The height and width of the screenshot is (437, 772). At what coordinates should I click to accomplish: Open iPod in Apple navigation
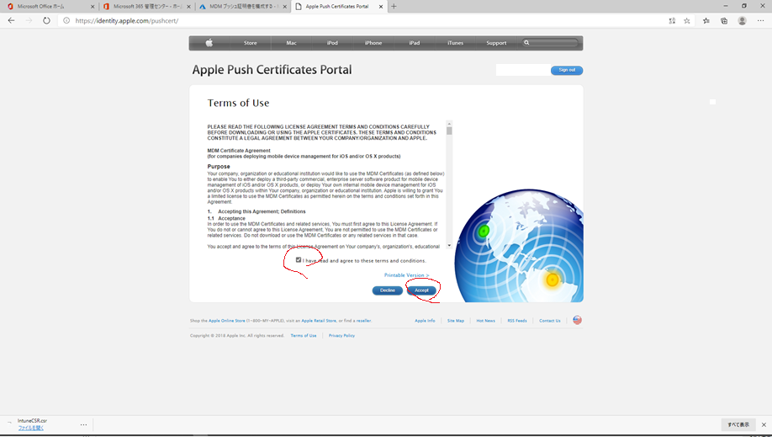tap(332, 43)
